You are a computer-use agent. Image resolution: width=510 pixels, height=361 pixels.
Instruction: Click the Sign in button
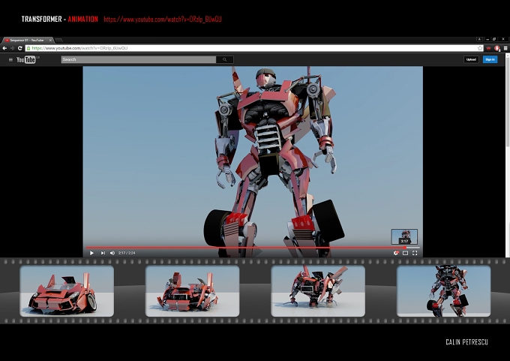[490, 59]
